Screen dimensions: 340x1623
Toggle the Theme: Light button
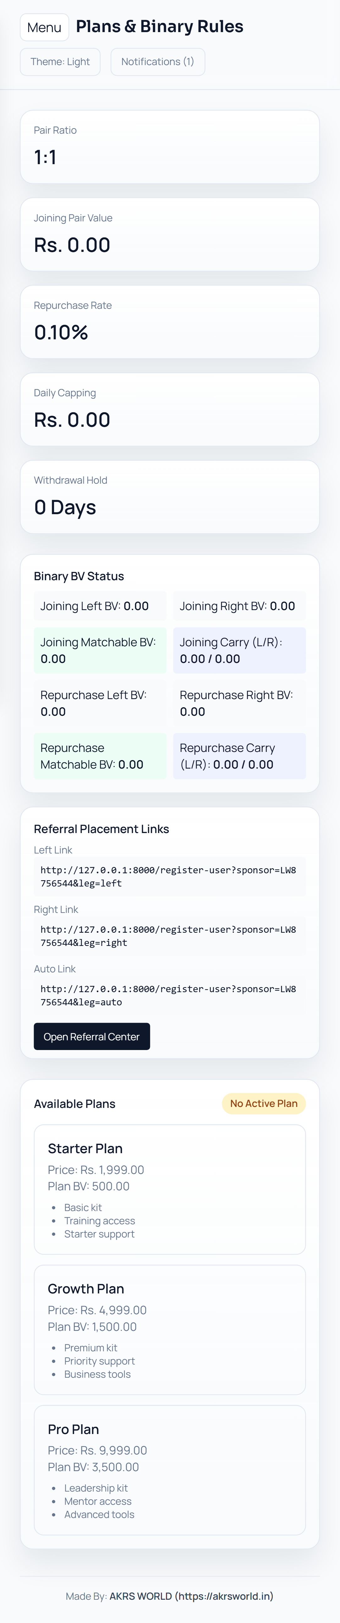pyautogui.click(x=60, y=62)
